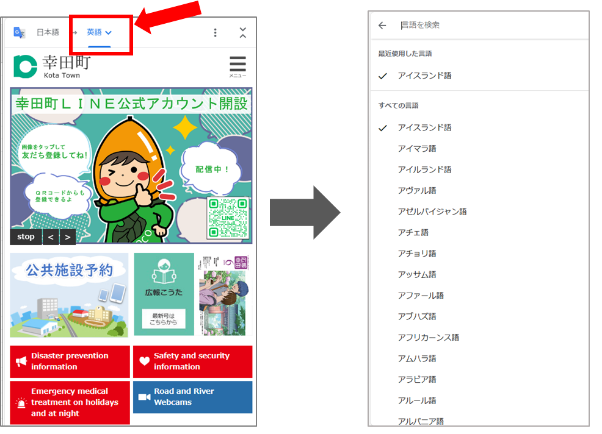
Task: Open the 公共施設予約 banner
Action: pyautogui.click(x=69, y=295)
